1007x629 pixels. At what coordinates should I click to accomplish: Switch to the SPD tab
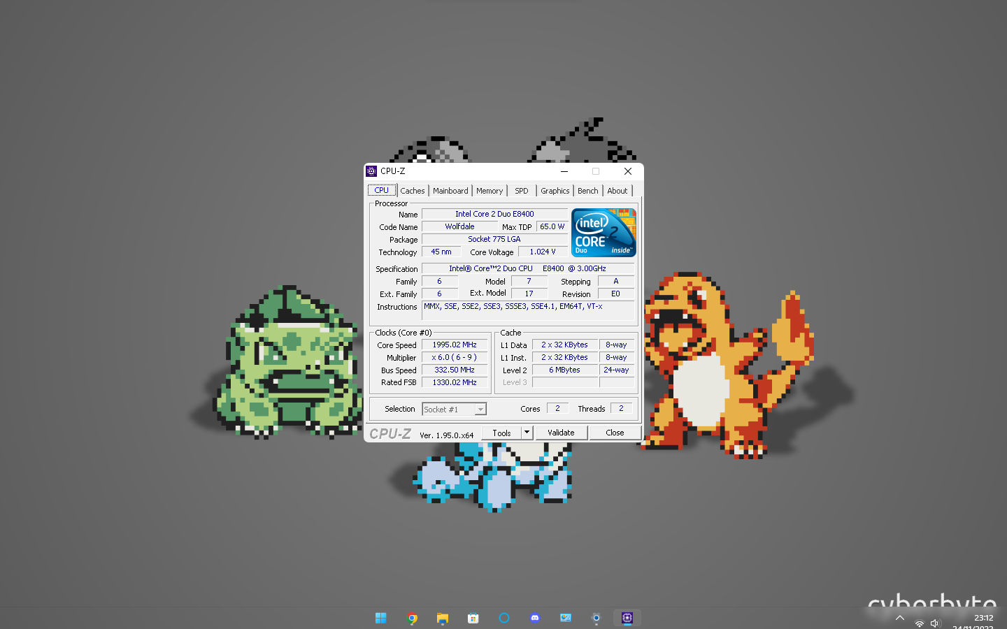click(522, 191)
